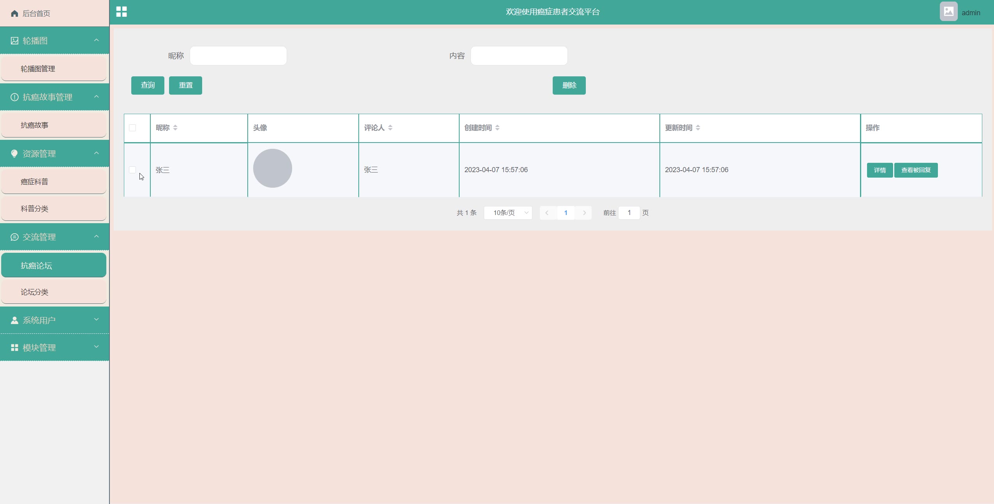Screen dimensions: 994x504
Task: Click the bulb icon beside 资源管理
Action: coord(14,153)
